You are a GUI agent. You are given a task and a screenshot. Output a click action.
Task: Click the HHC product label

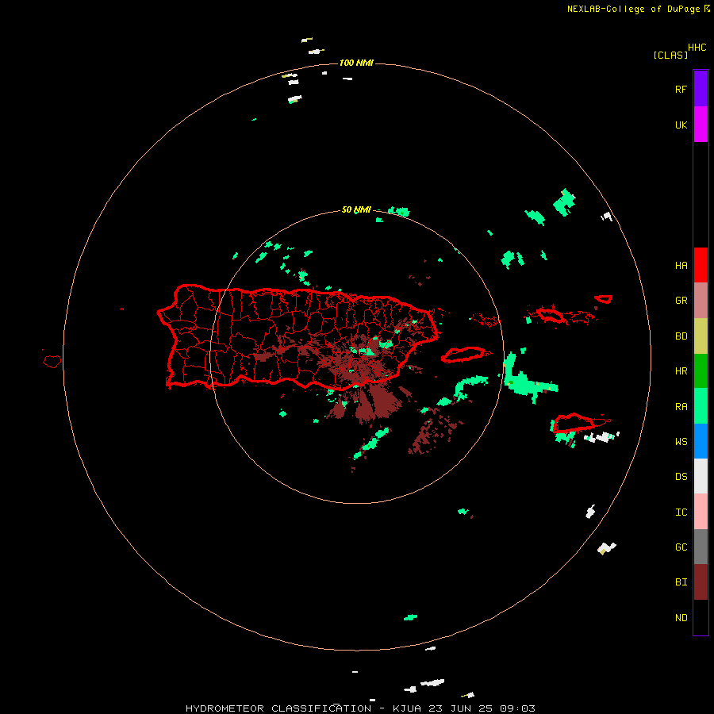point(697,48)
